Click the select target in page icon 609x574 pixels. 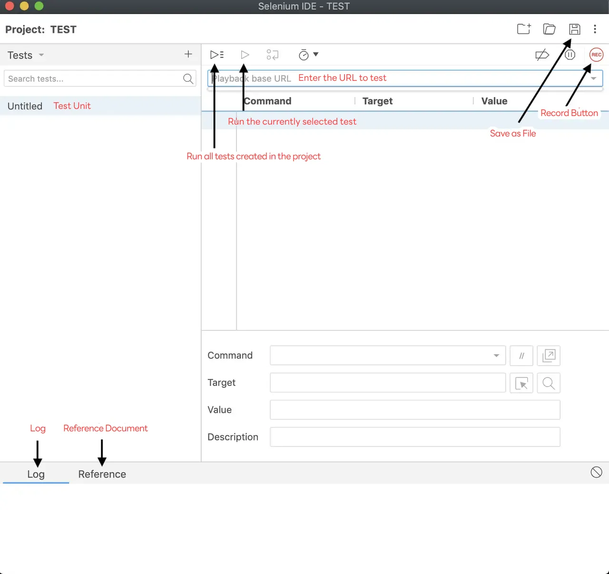click(x=521, y=383)
